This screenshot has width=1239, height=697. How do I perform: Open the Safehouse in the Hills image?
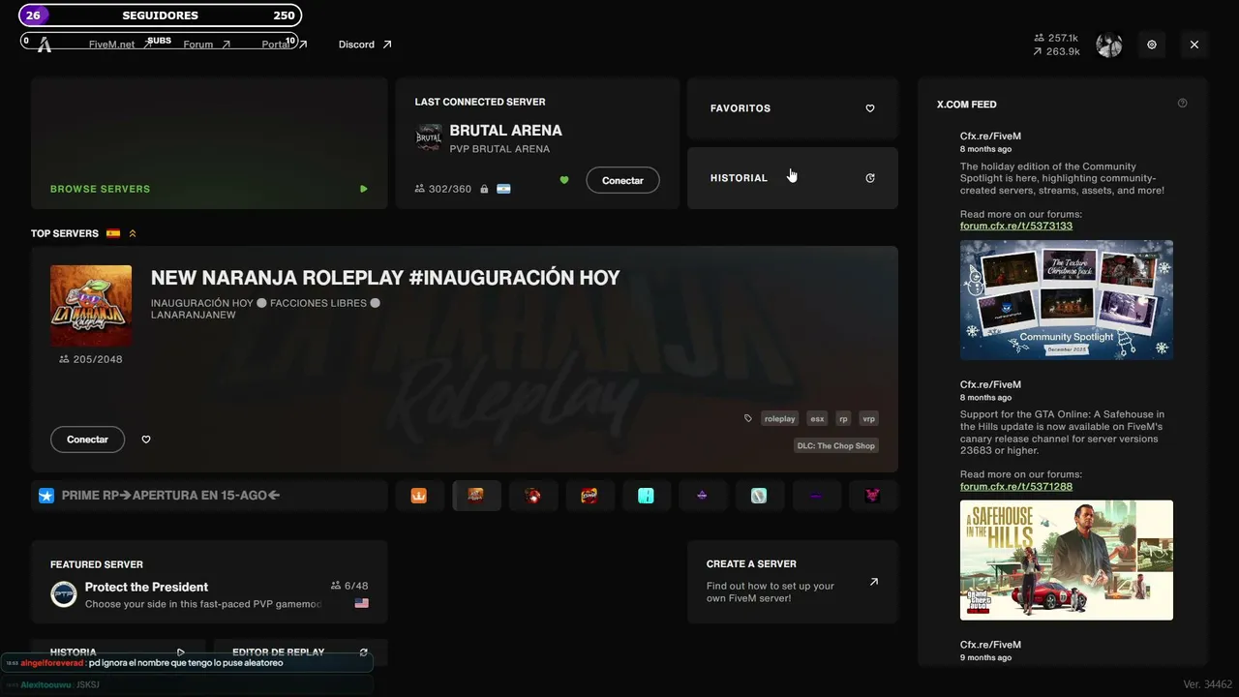click(x=1067, y=561)
